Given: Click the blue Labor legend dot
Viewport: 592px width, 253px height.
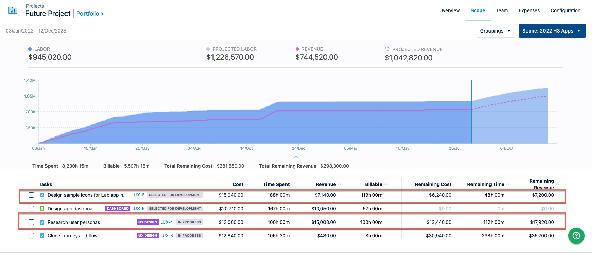Looking at the screenshot, I should click(30, 49).
